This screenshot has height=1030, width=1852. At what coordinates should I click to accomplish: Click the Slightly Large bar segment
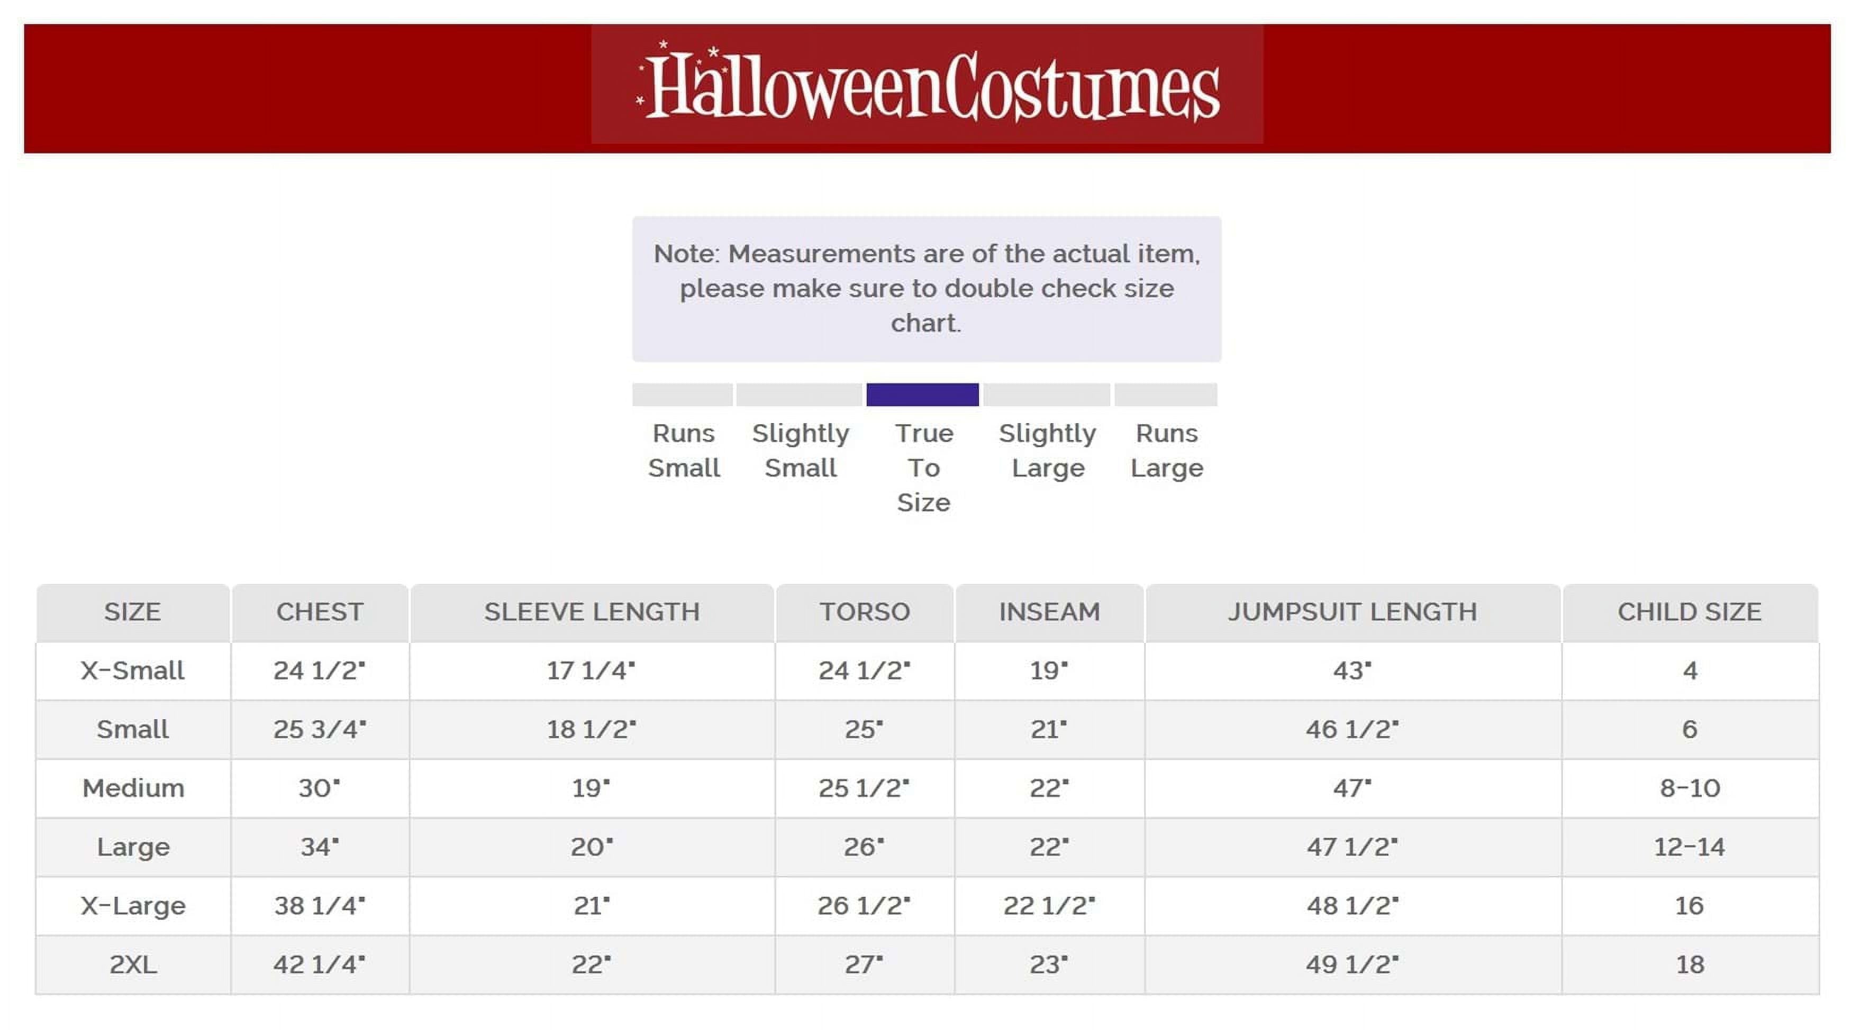pyautogui.click(x=1047, y=394)
